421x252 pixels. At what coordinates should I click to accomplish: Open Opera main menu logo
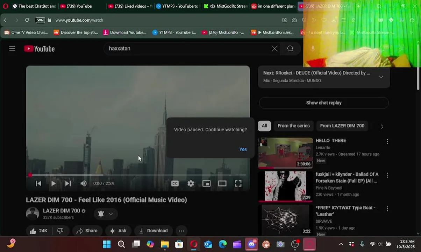coord(5,6)
